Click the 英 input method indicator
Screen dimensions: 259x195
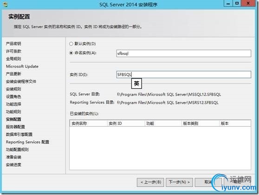pyautogui.click(x=136, y=84)
